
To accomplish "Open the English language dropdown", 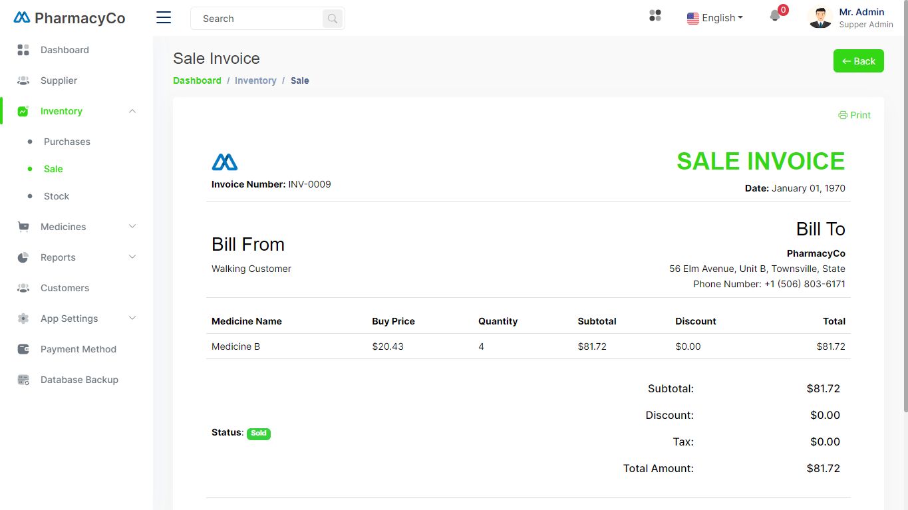I will tap(715, 18).
